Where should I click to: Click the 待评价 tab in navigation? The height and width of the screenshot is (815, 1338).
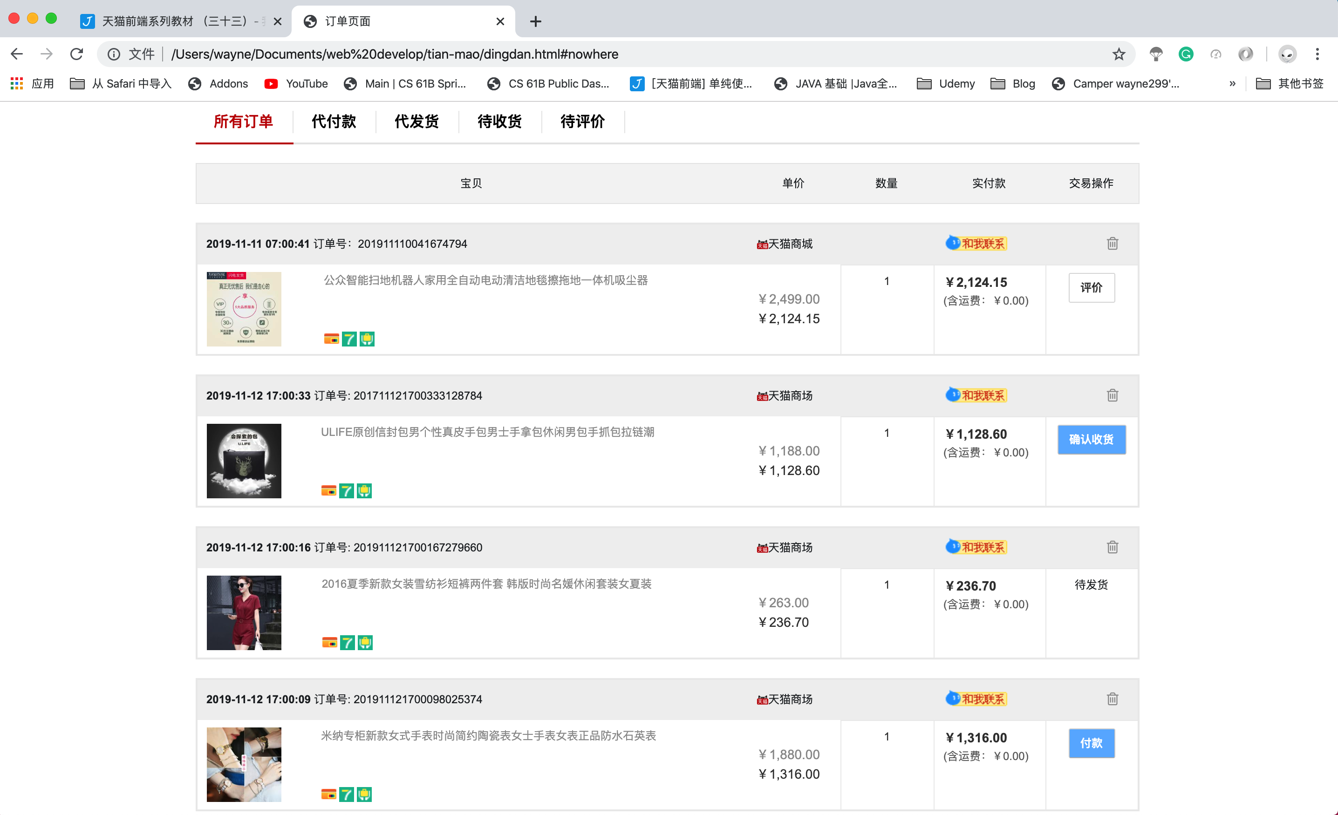pyautogui.click(x=580, y=122)
